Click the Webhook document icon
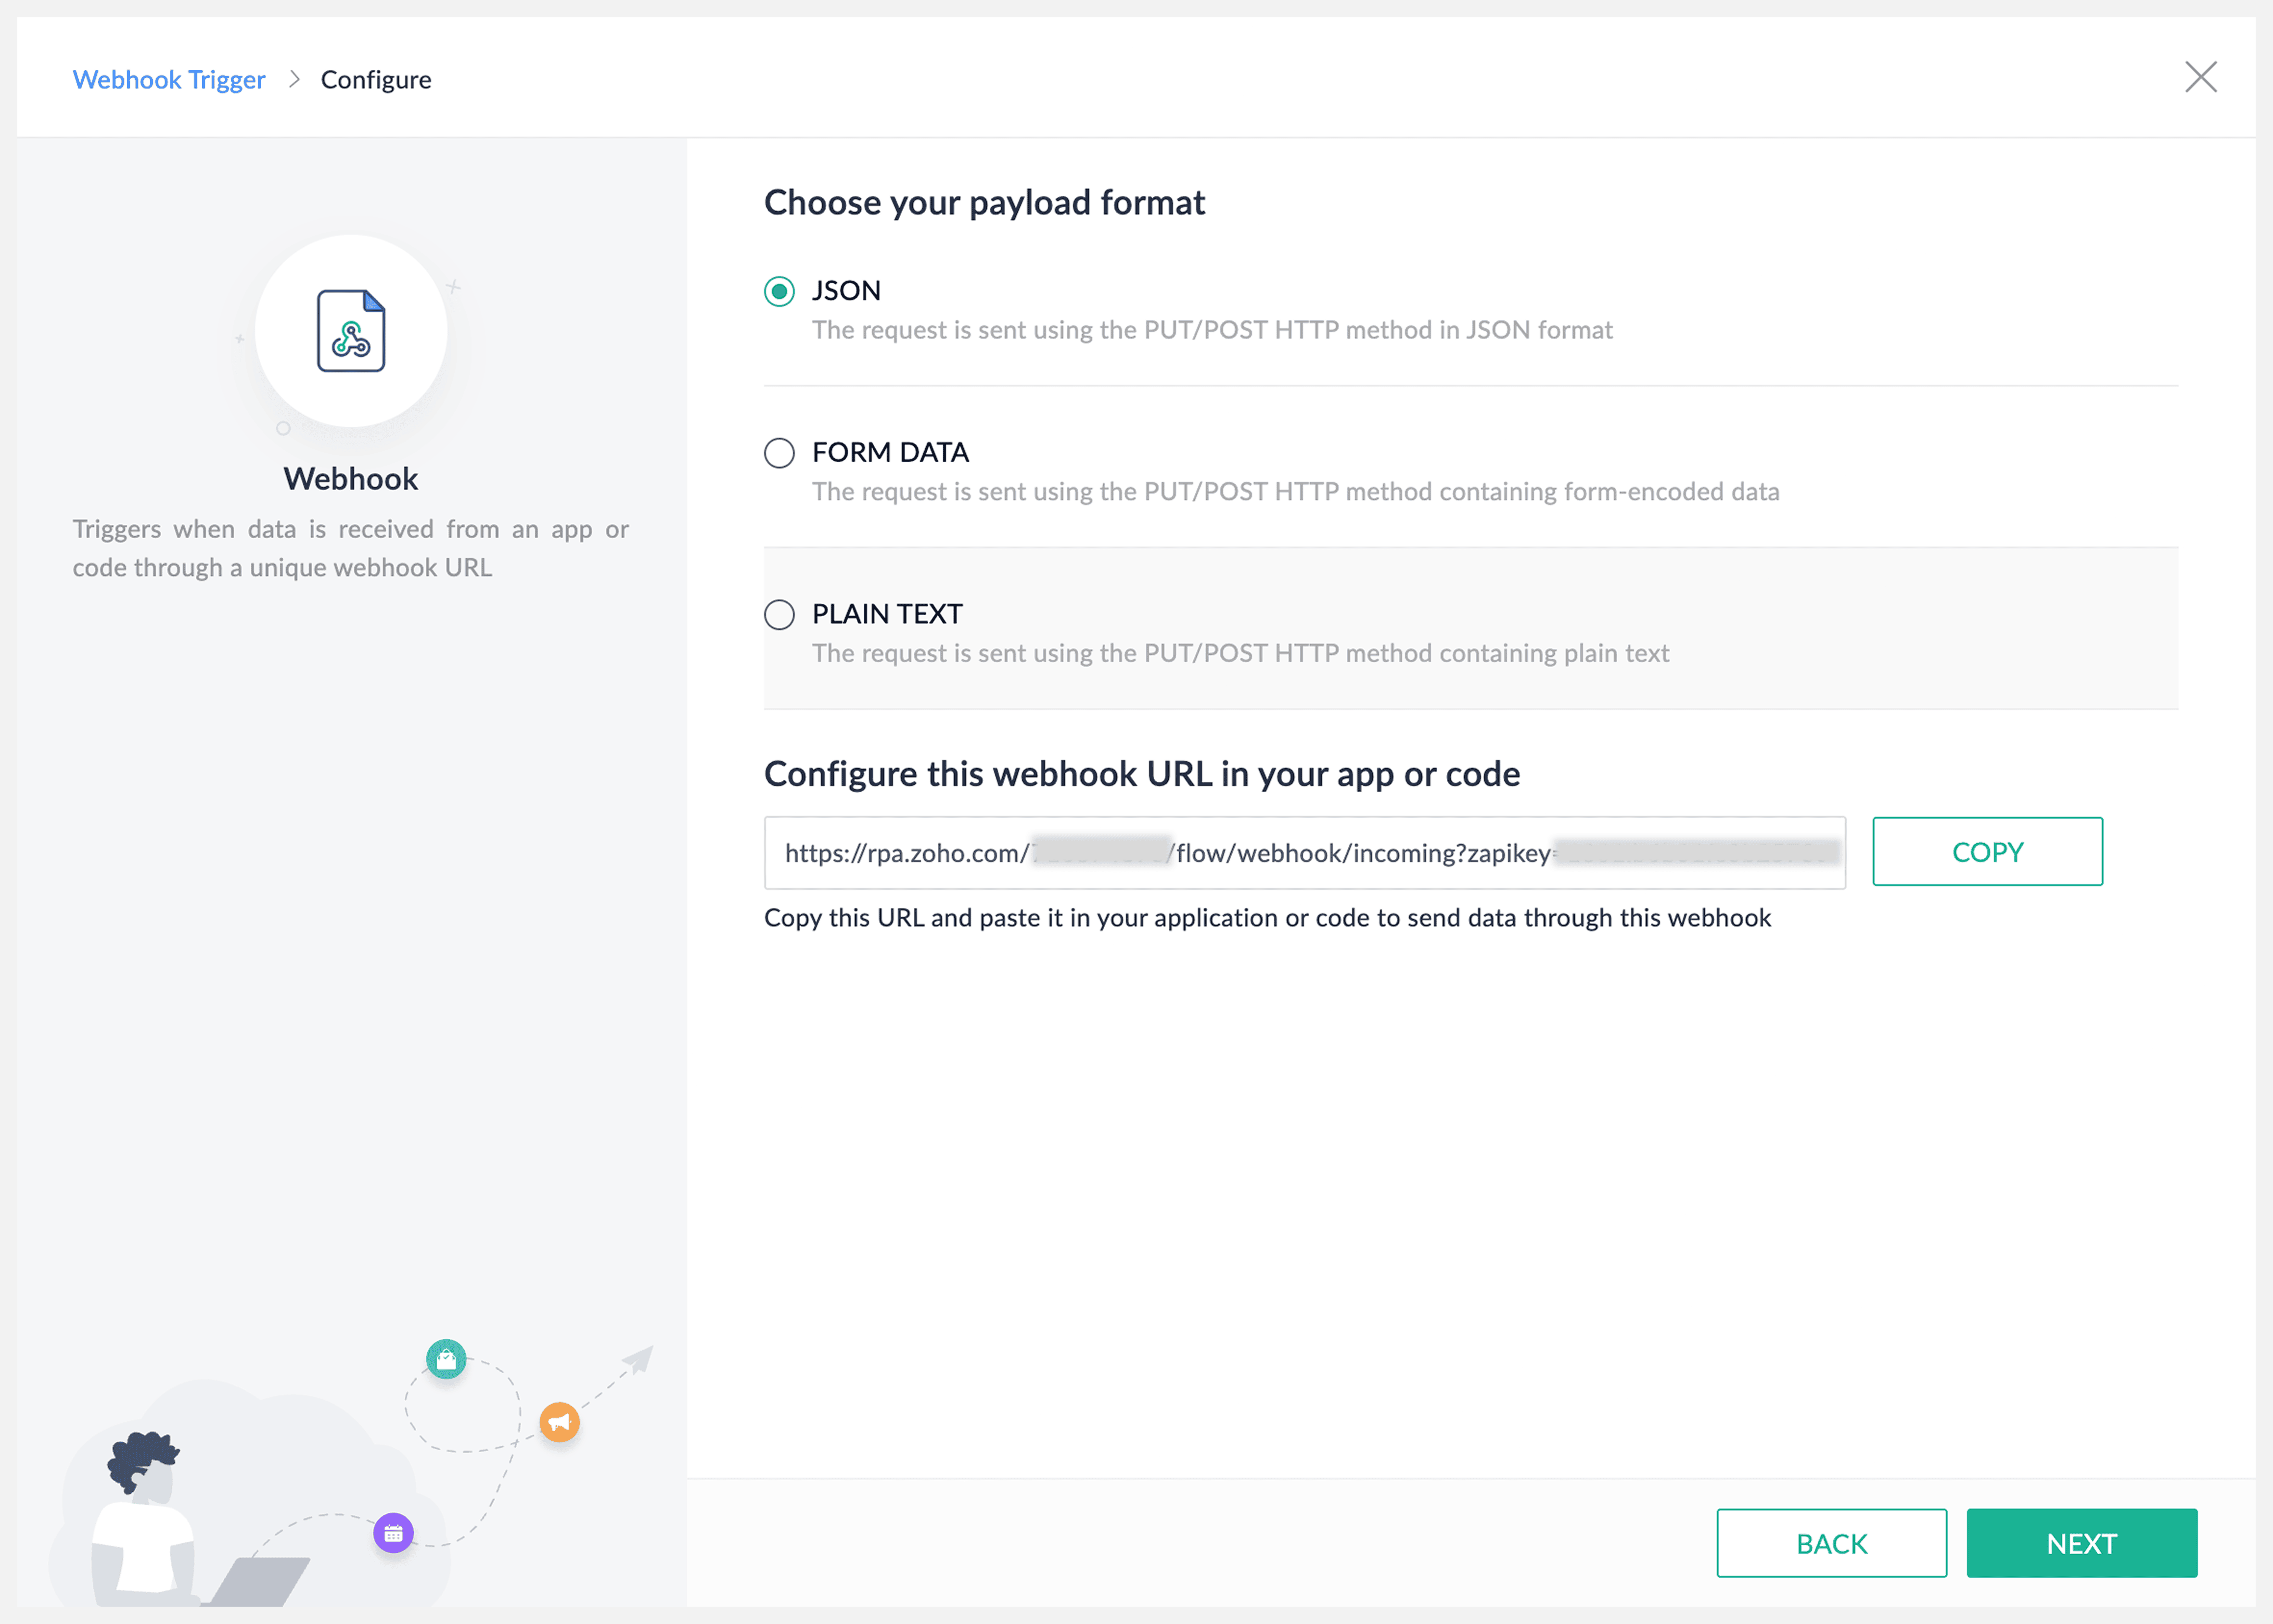2273x1624 pixels. click(350, 331)
